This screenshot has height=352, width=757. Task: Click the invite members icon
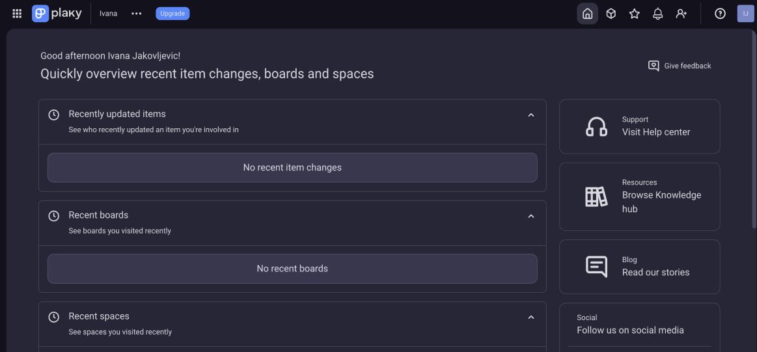(681, 14)
